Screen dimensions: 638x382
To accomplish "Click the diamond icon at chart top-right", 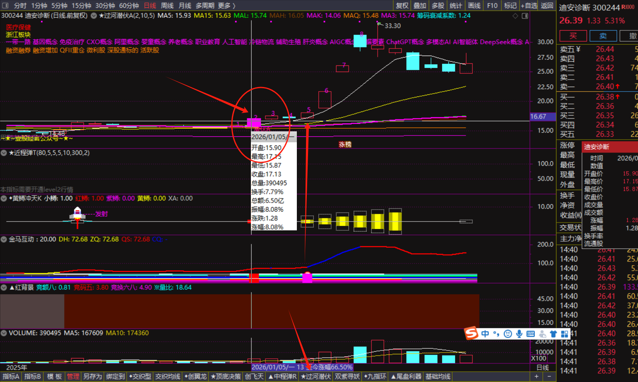I will (x=515, y=16).
